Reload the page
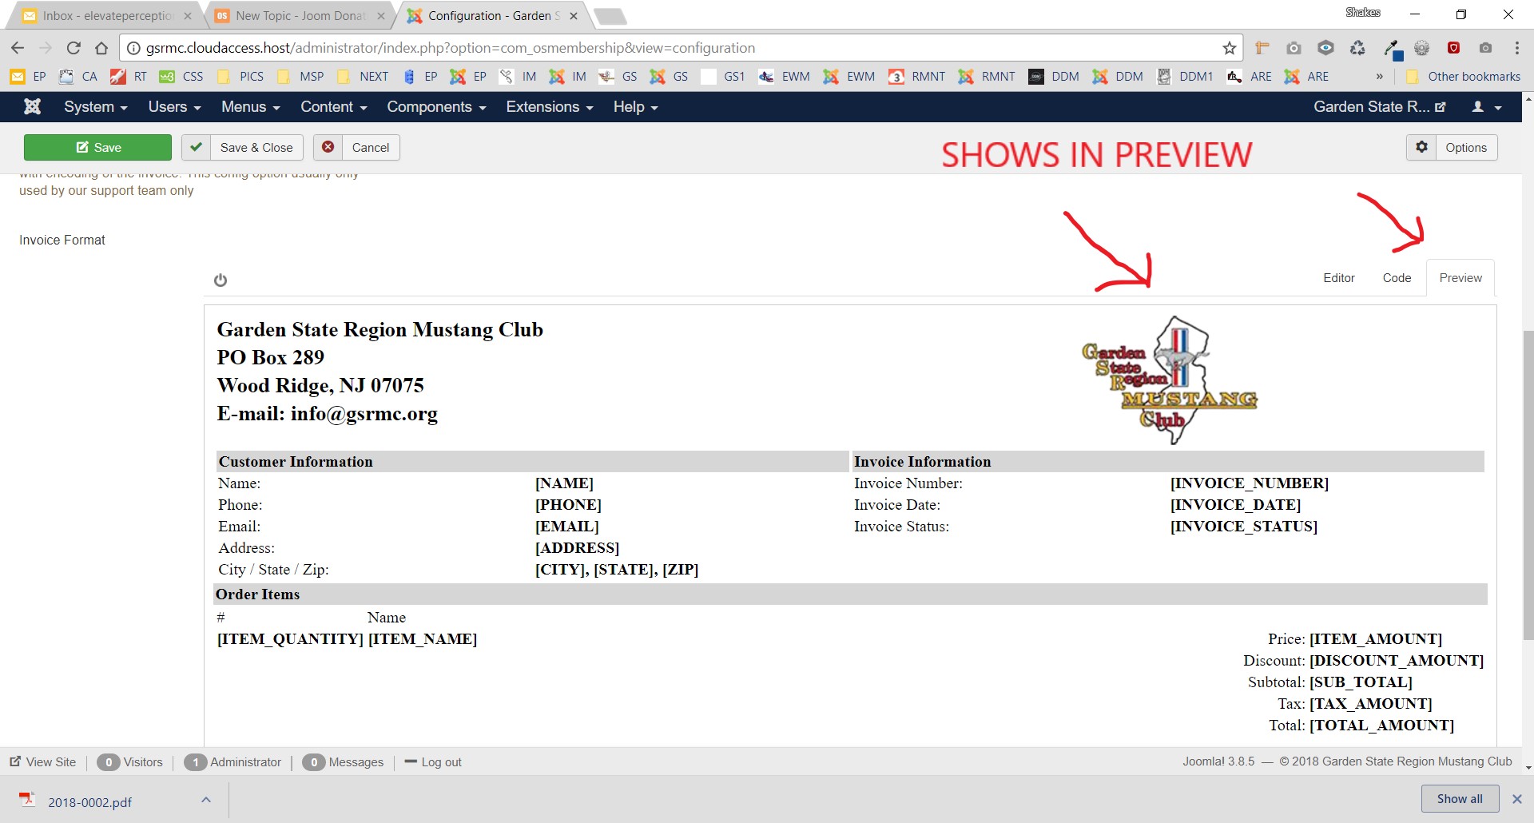This screenshot has height=823, width=1534. [x=74, y=48]
